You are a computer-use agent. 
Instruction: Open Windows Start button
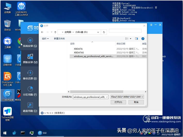point(5,133)
